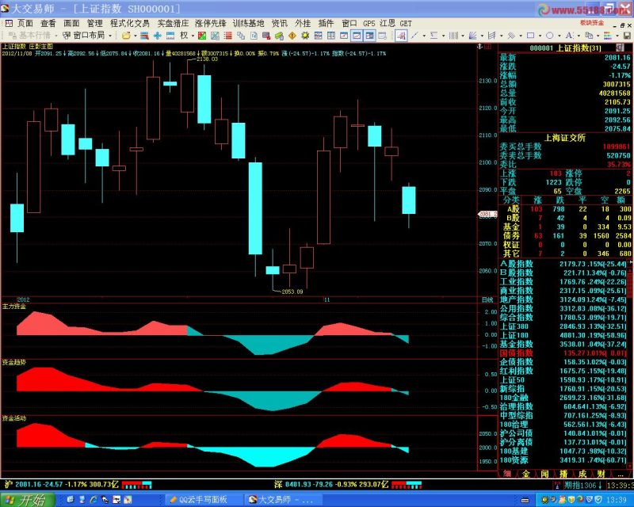This screenshot has width=634, height=507.
Task: Expand the rectangle tool dropdown arrow
Action: (x=540, y=36)
